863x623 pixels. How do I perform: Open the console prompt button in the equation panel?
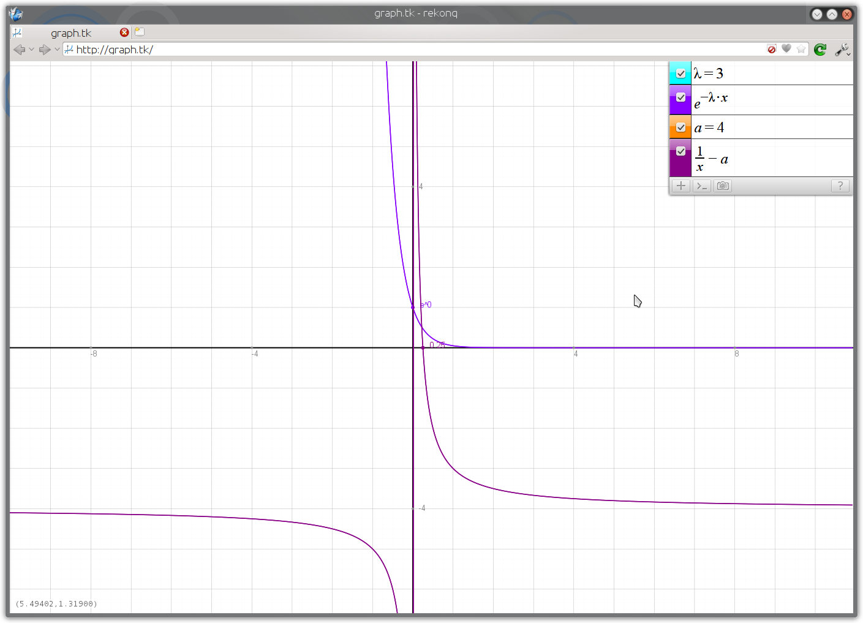[702, 186]
